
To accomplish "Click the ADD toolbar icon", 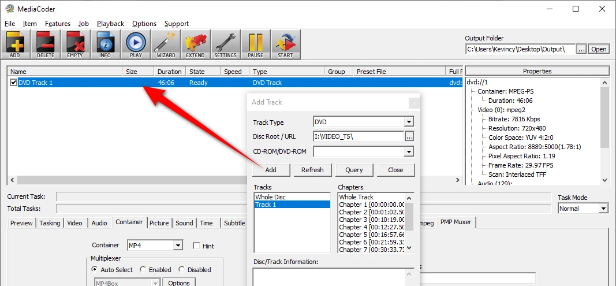I will click(15, 44).
